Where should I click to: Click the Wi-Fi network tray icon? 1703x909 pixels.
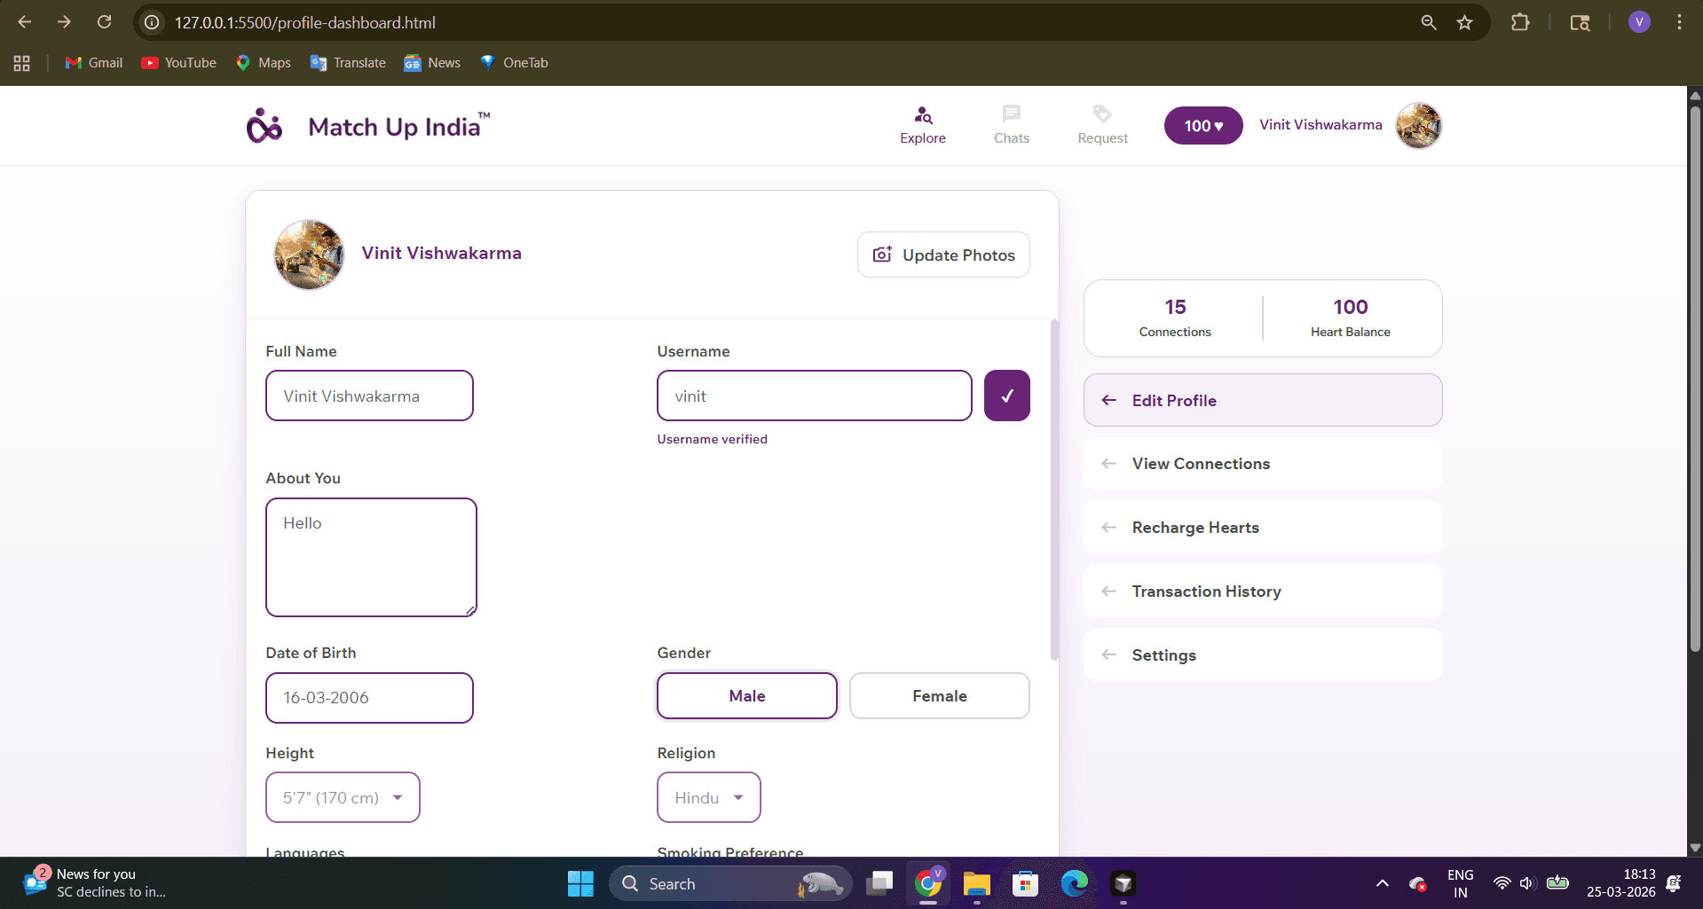click(1502, 883)
